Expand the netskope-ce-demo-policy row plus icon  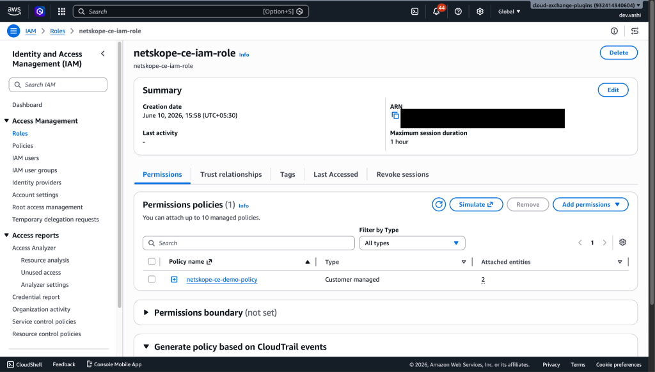[174, 279]
